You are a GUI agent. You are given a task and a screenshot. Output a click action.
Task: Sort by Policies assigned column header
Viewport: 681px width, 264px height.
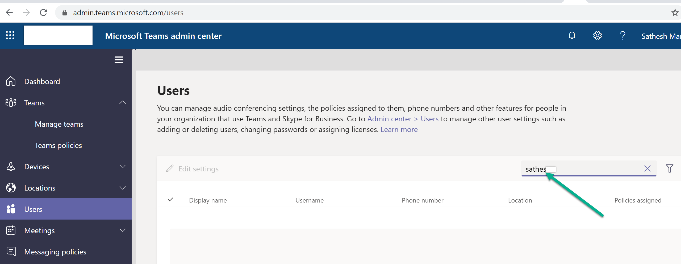coord(638,200)
